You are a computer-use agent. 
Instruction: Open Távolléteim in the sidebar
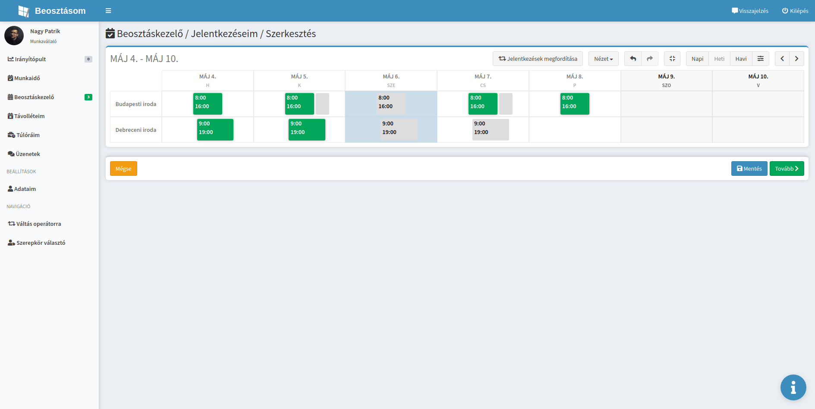[x=29, y=116]
